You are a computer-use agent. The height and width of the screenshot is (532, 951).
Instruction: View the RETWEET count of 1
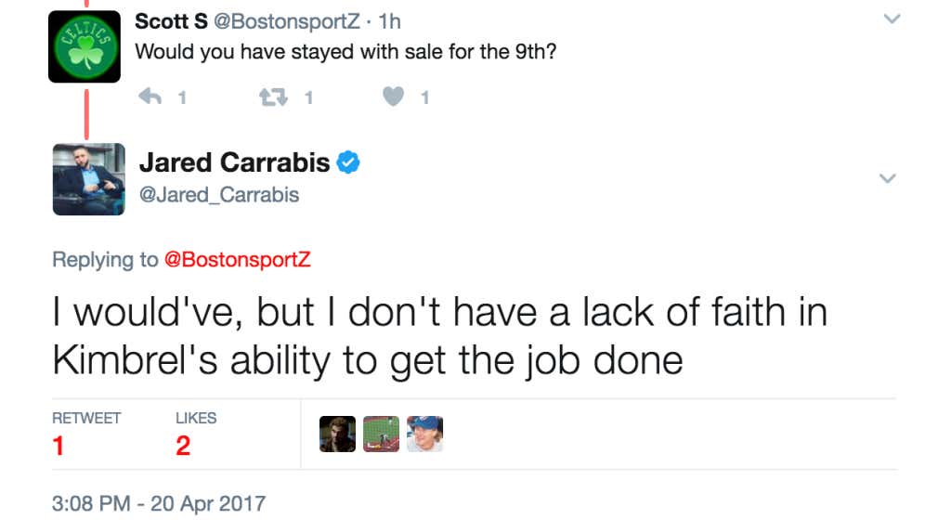[59, 446]
